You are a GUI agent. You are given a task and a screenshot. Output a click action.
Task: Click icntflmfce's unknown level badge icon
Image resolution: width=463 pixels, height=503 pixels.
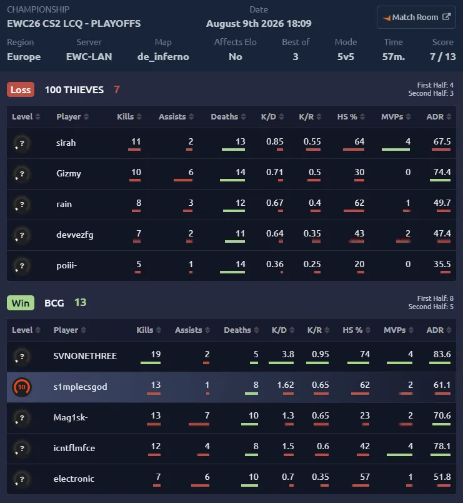(x=21, y=449)
